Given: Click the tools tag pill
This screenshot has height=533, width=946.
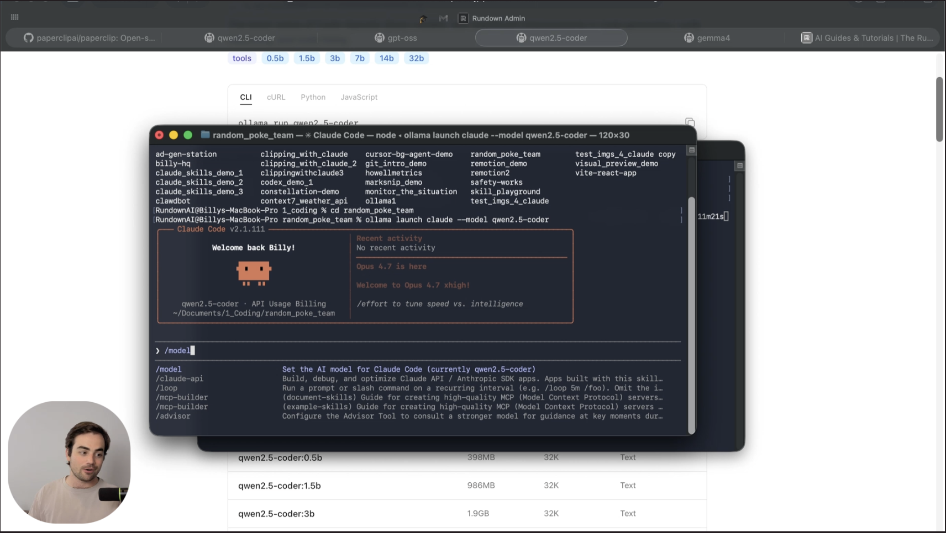Looking at the screenshot, I should [242, 58].
